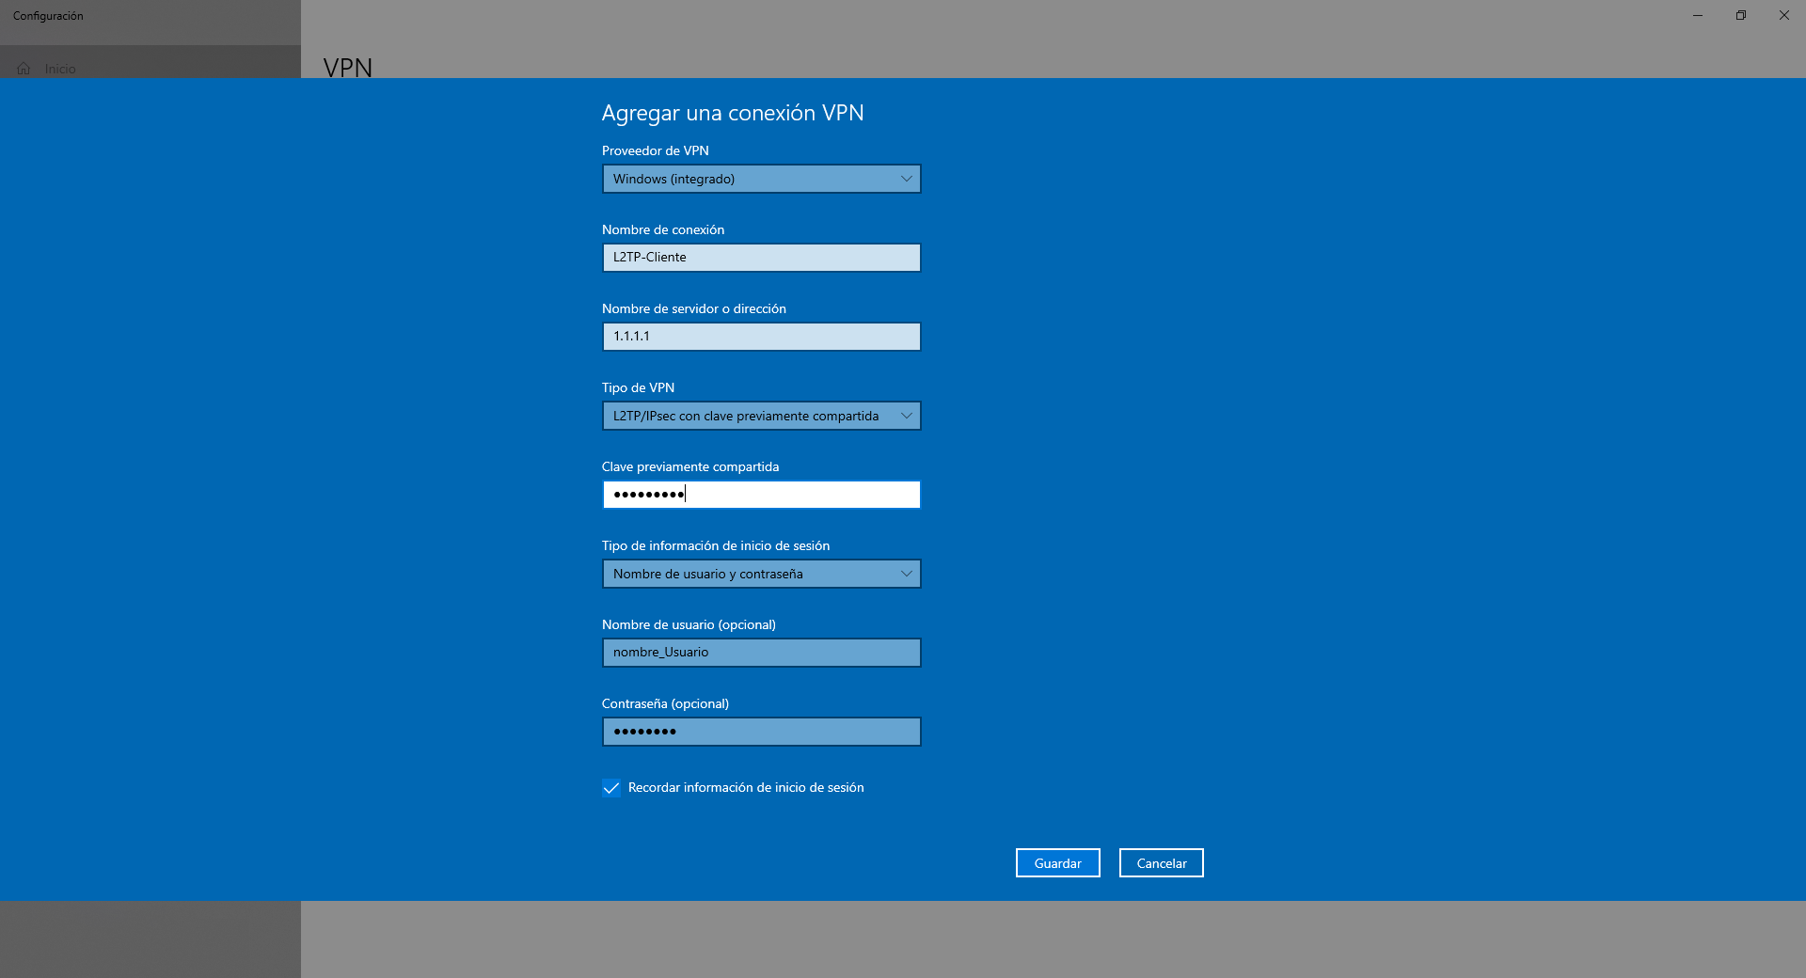
Task: Click the Configuración window title text
Action: [48, 16]
